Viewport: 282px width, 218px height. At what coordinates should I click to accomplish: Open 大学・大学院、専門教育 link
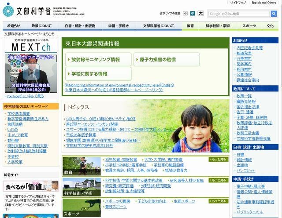(x=163, y=160)
